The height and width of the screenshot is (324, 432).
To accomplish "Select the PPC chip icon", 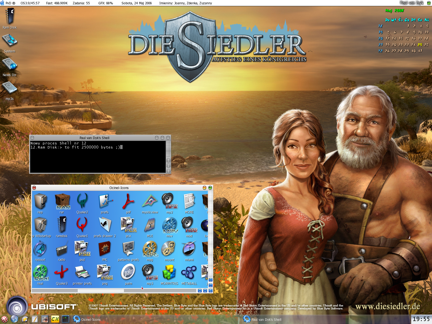I will [x=105, y=251].
